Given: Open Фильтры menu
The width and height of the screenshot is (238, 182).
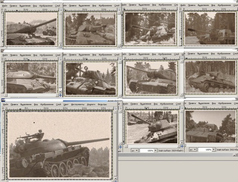Looking at the screenshot, I should point(102,104).
